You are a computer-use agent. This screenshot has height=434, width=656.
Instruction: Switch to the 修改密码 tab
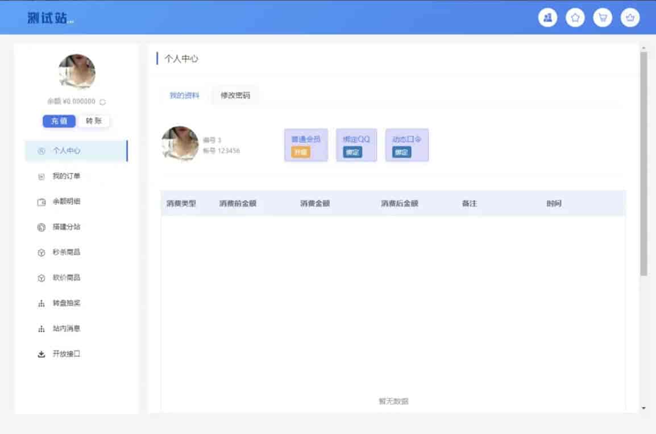tap(235, 96)
